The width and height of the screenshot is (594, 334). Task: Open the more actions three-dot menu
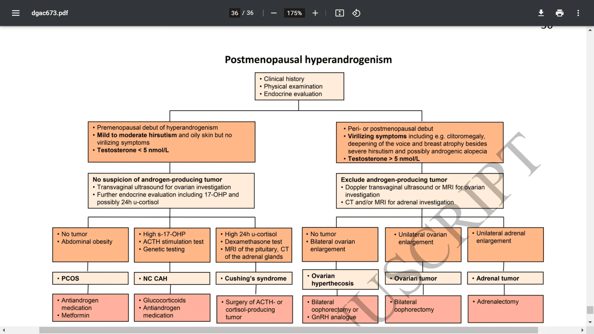pos(578,13)
